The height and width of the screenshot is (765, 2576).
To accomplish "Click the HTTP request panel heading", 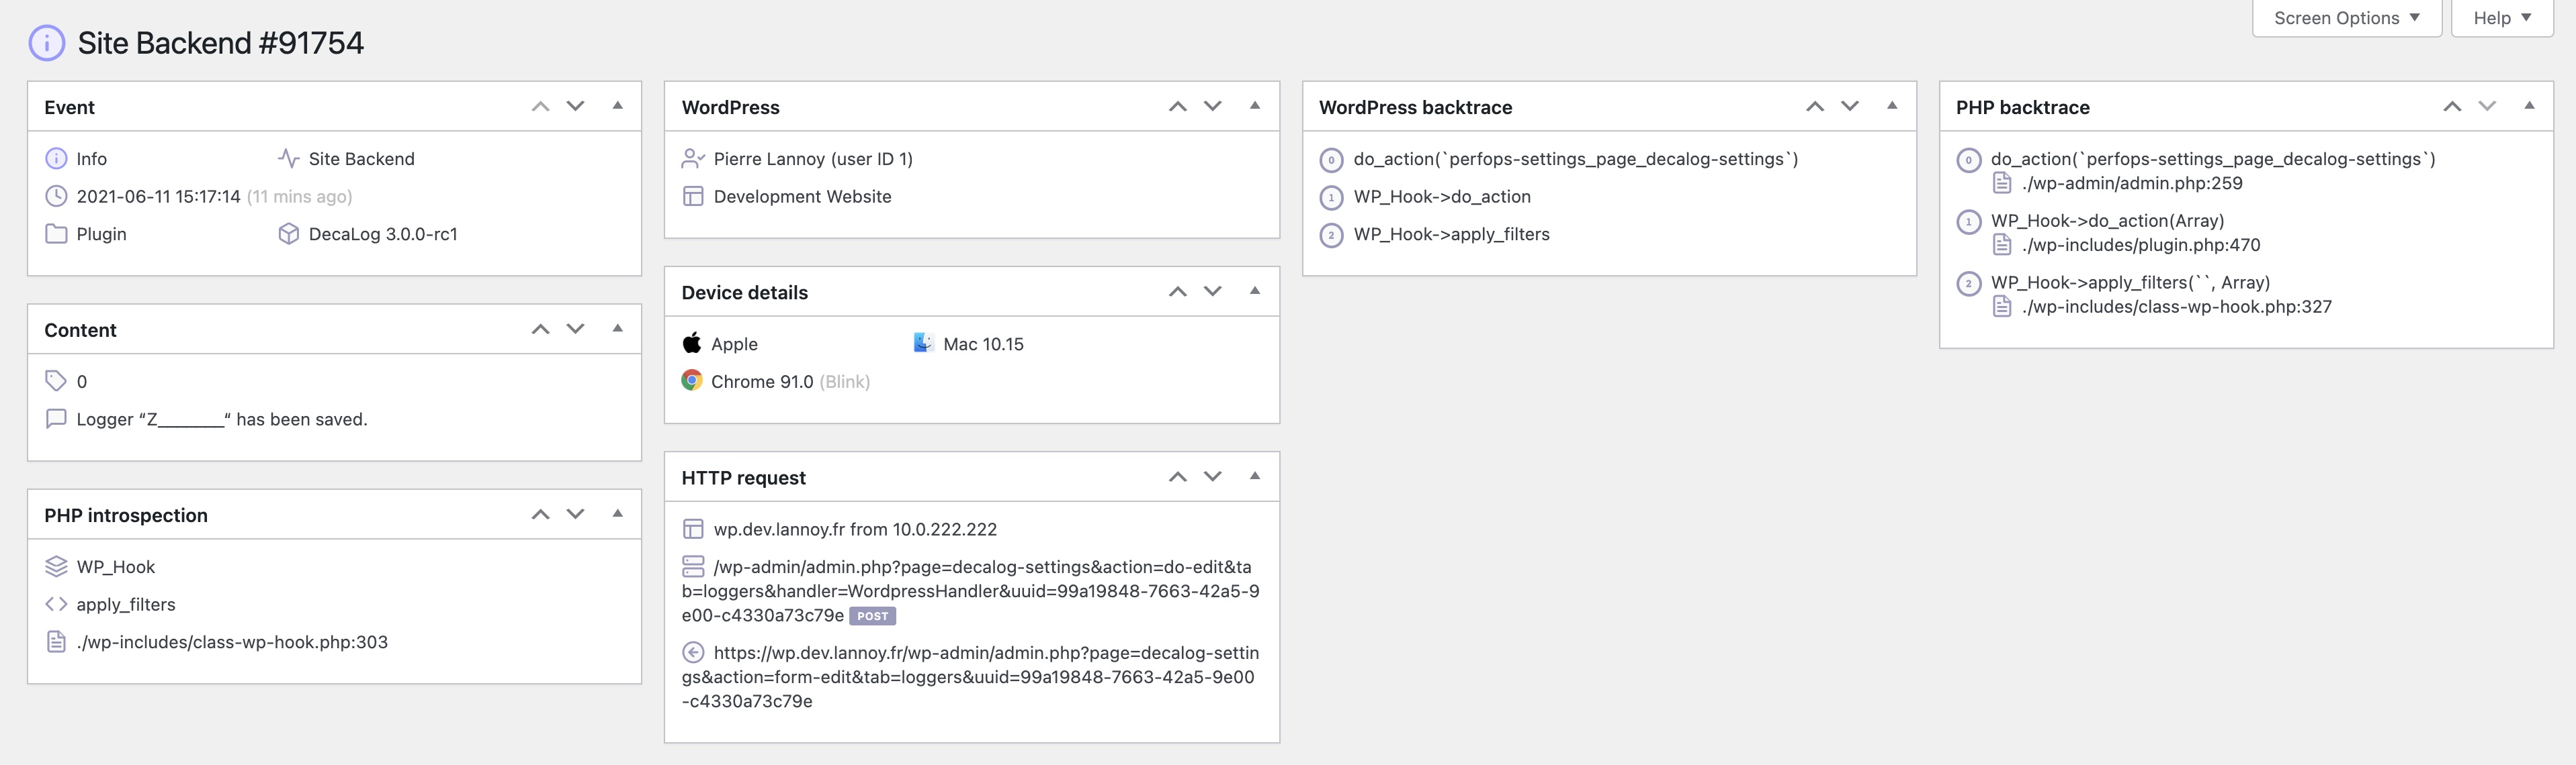I will point(743,477).
